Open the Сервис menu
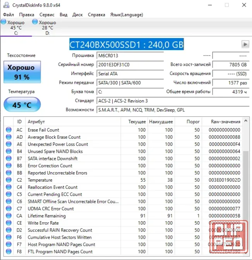This screenshot has height=260, width=252. (47, 15)
